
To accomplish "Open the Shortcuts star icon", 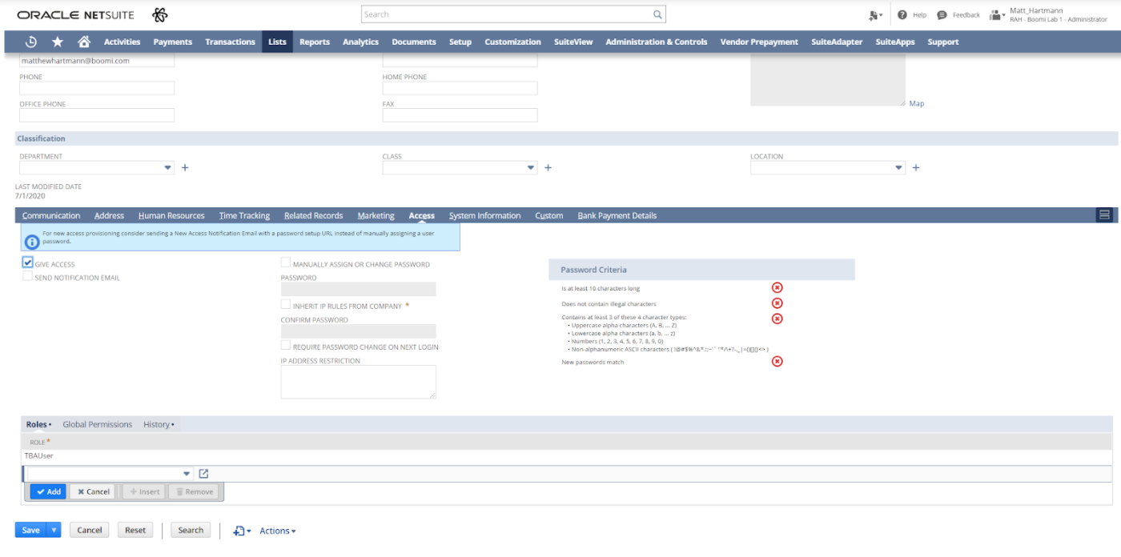I will point(57,41).
